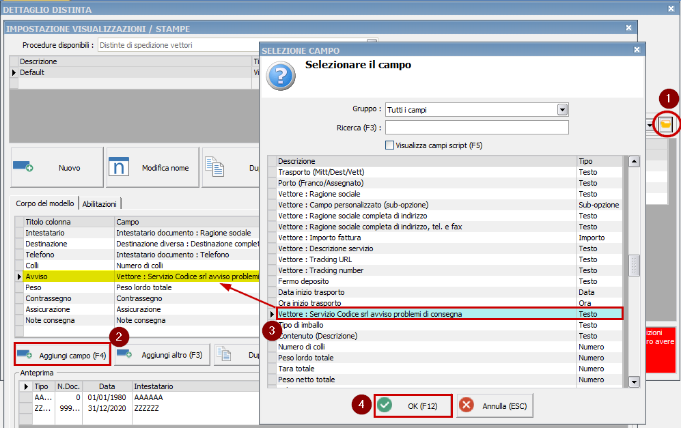
Task: Click the blue question mark help icon
Action: click(x=281, y=76)
